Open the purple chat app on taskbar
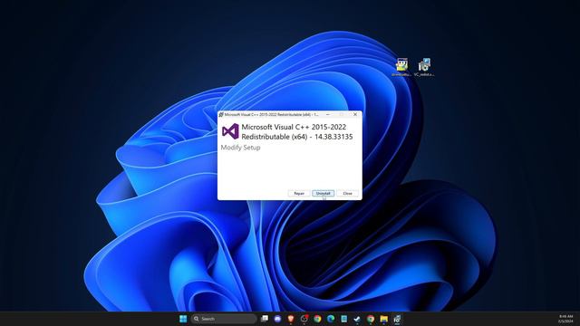 [277, 319]
